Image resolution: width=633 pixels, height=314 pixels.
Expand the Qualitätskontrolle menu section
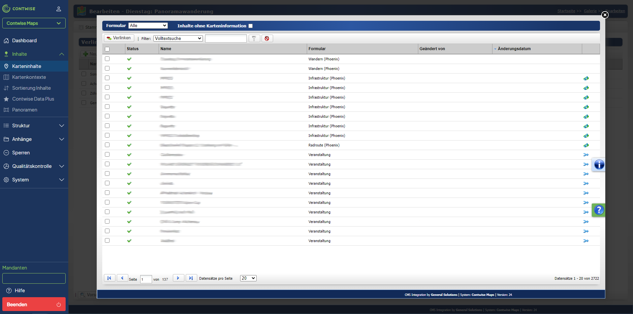pos(62,166)
